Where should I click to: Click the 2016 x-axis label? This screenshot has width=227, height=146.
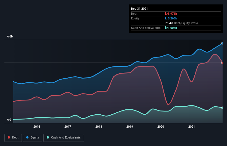click(37, 127)
